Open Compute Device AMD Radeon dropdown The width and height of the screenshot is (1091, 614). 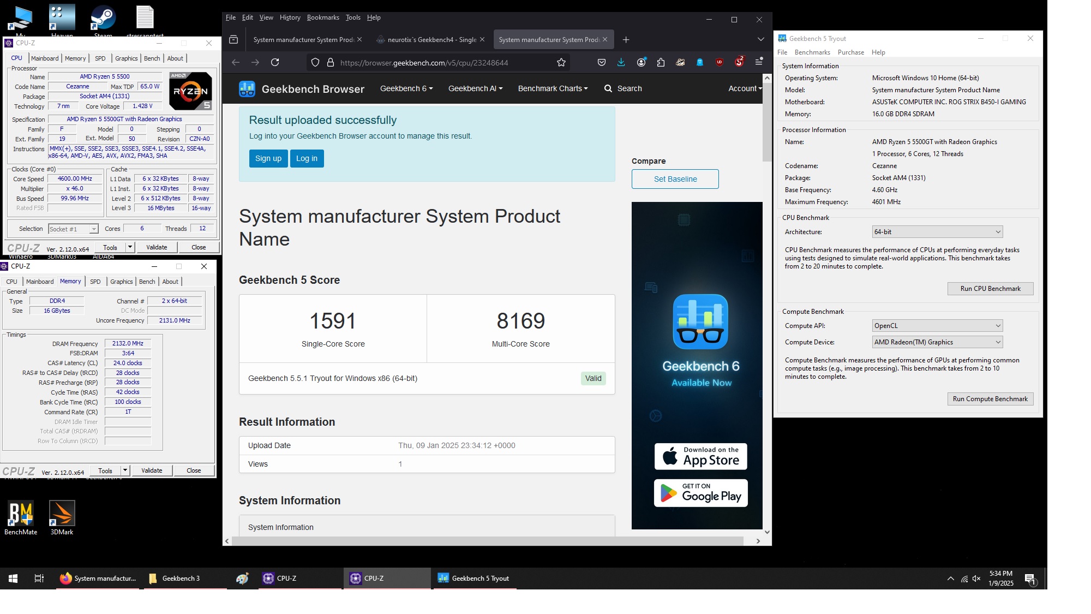pos(937,342)
